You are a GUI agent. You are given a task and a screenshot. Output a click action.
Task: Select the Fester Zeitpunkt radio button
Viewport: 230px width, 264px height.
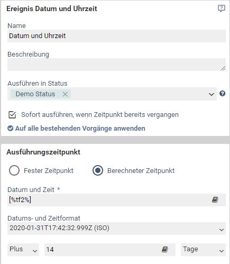tap(14, 170)
